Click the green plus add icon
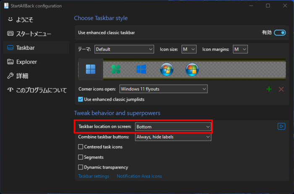294x194 pixels. pos(269,89)
